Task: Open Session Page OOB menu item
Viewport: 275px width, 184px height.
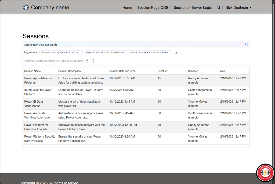Action: pos(153,8)
